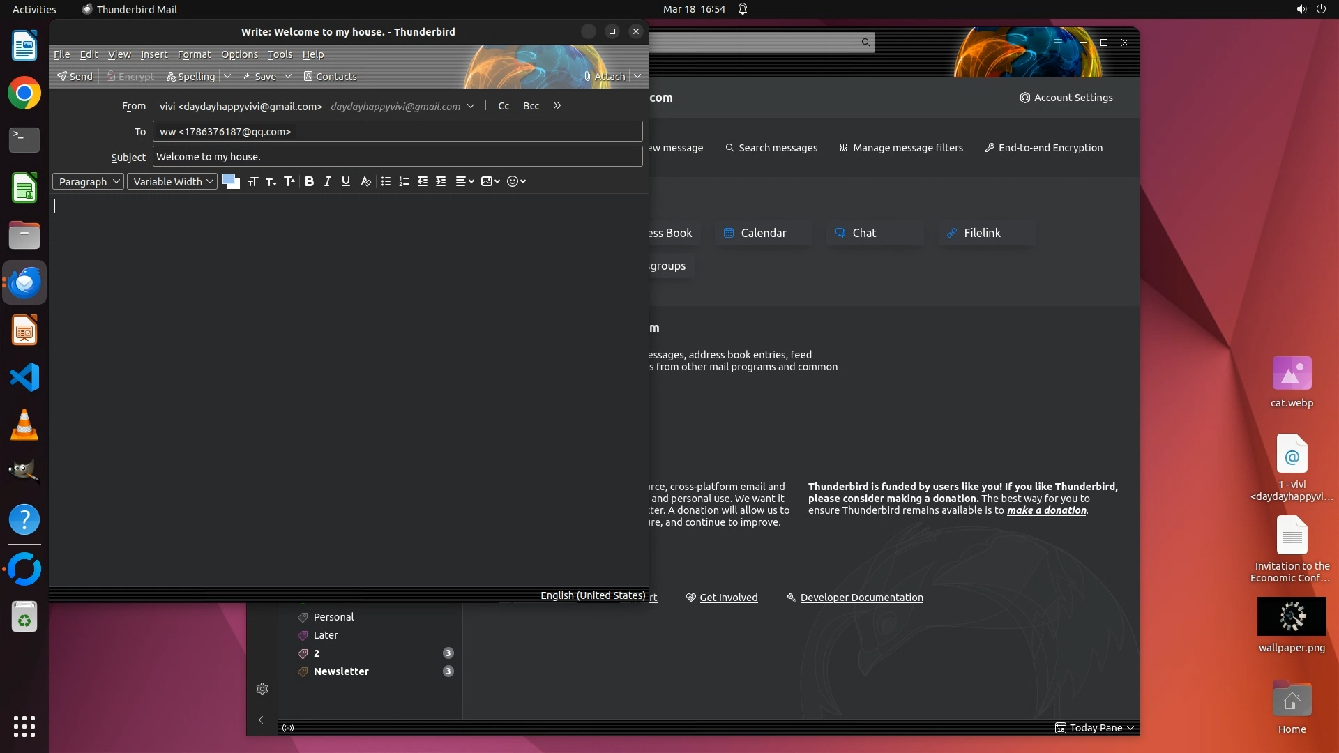Click the text color swatch
Image resolution: width=1339 pixels, height=753 pixels.
[228, 179]
